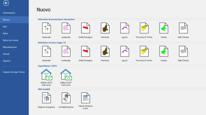Image resolution: width=206 pixels, height=115 pixels.
Task: Select Piemonte under Attestato section
Action: pyautogui.click(x=105, y=30)
